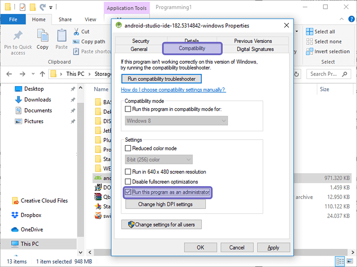The image size is (357, 267).
Task: Click Change high DPI settings button
Action: tap(165, 204)
